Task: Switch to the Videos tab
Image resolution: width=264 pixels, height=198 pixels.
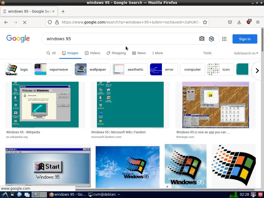Action: (x=93, y=53)
